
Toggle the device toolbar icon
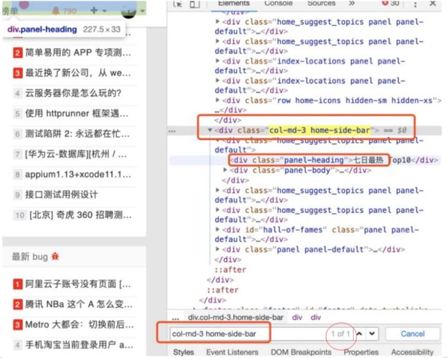(x=194, y=3)
